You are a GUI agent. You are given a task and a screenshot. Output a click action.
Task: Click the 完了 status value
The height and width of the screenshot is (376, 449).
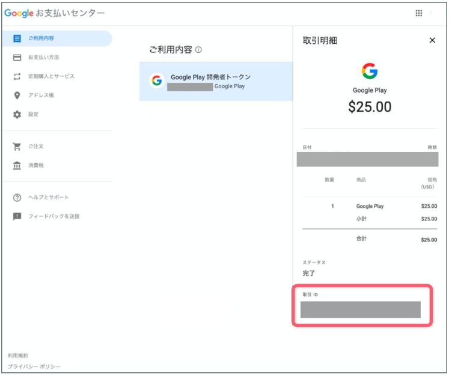pyautogui.click(x=309, y=273)
